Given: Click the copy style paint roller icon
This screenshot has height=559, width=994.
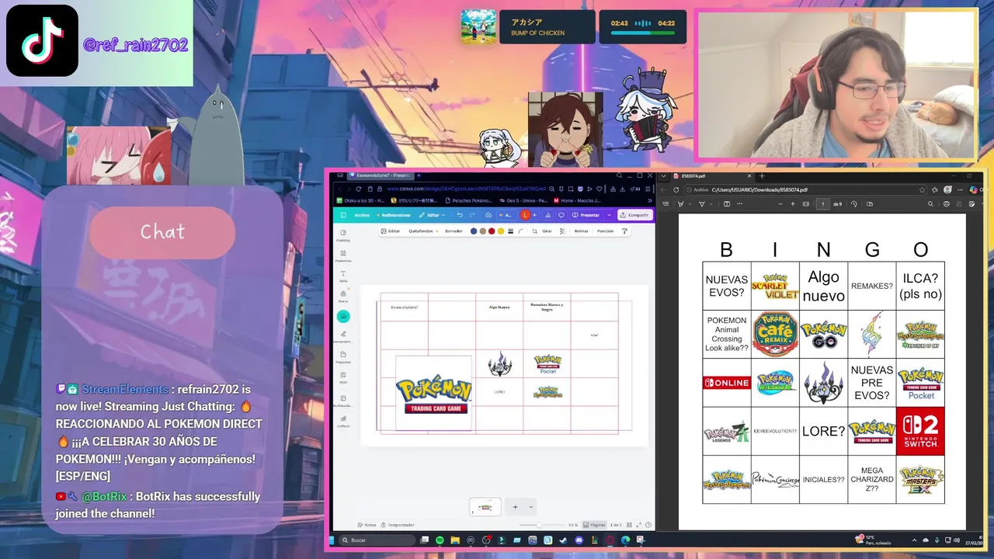Looking at the screenshot, I should click(x=624, y=231).
